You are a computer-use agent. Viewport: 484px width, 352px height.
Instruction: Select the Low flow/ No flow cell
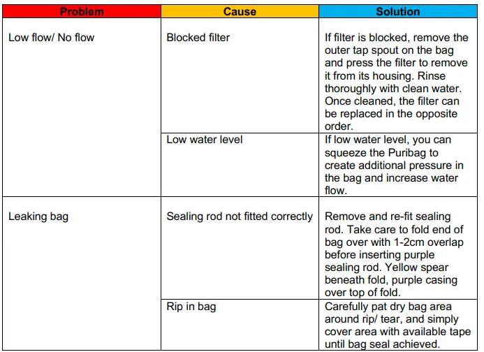coord(51,38)
